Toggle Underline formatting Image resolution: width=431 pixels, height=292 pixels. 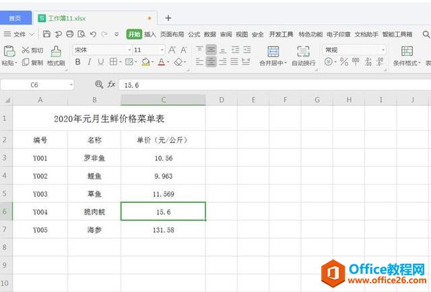click(x=101, y=62)
